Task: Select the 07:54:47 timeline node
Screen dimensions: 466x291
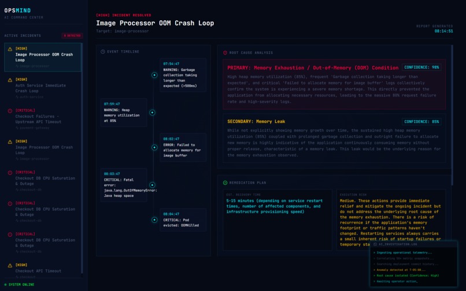Action: [154, 75]
